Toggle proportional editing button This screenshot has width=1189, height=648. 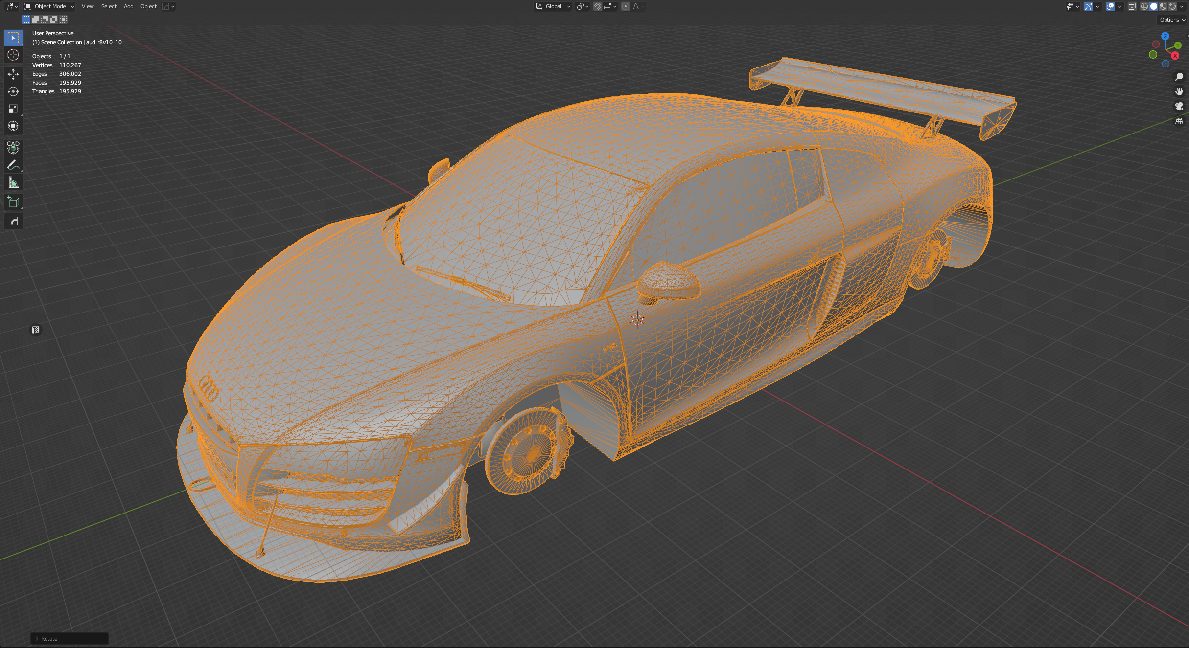[625, 6]
